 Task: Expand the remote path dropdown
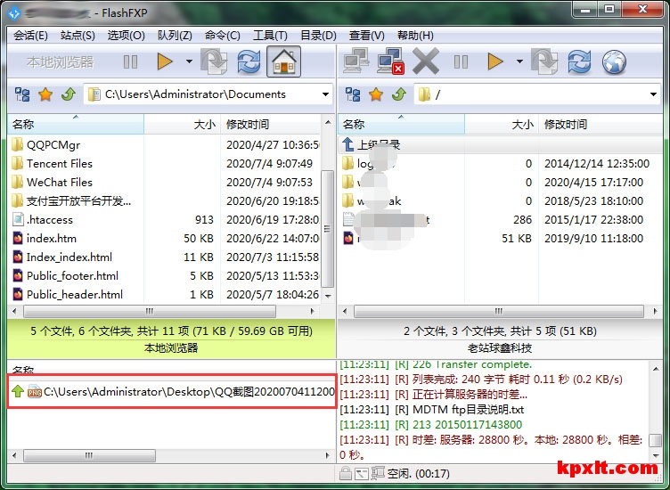[x=653, y=94]
